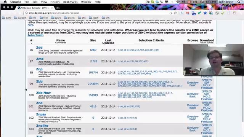Follow the 'here' link about ZINC subsets
The image size is (244, 137).
click(x=30, y=25)
